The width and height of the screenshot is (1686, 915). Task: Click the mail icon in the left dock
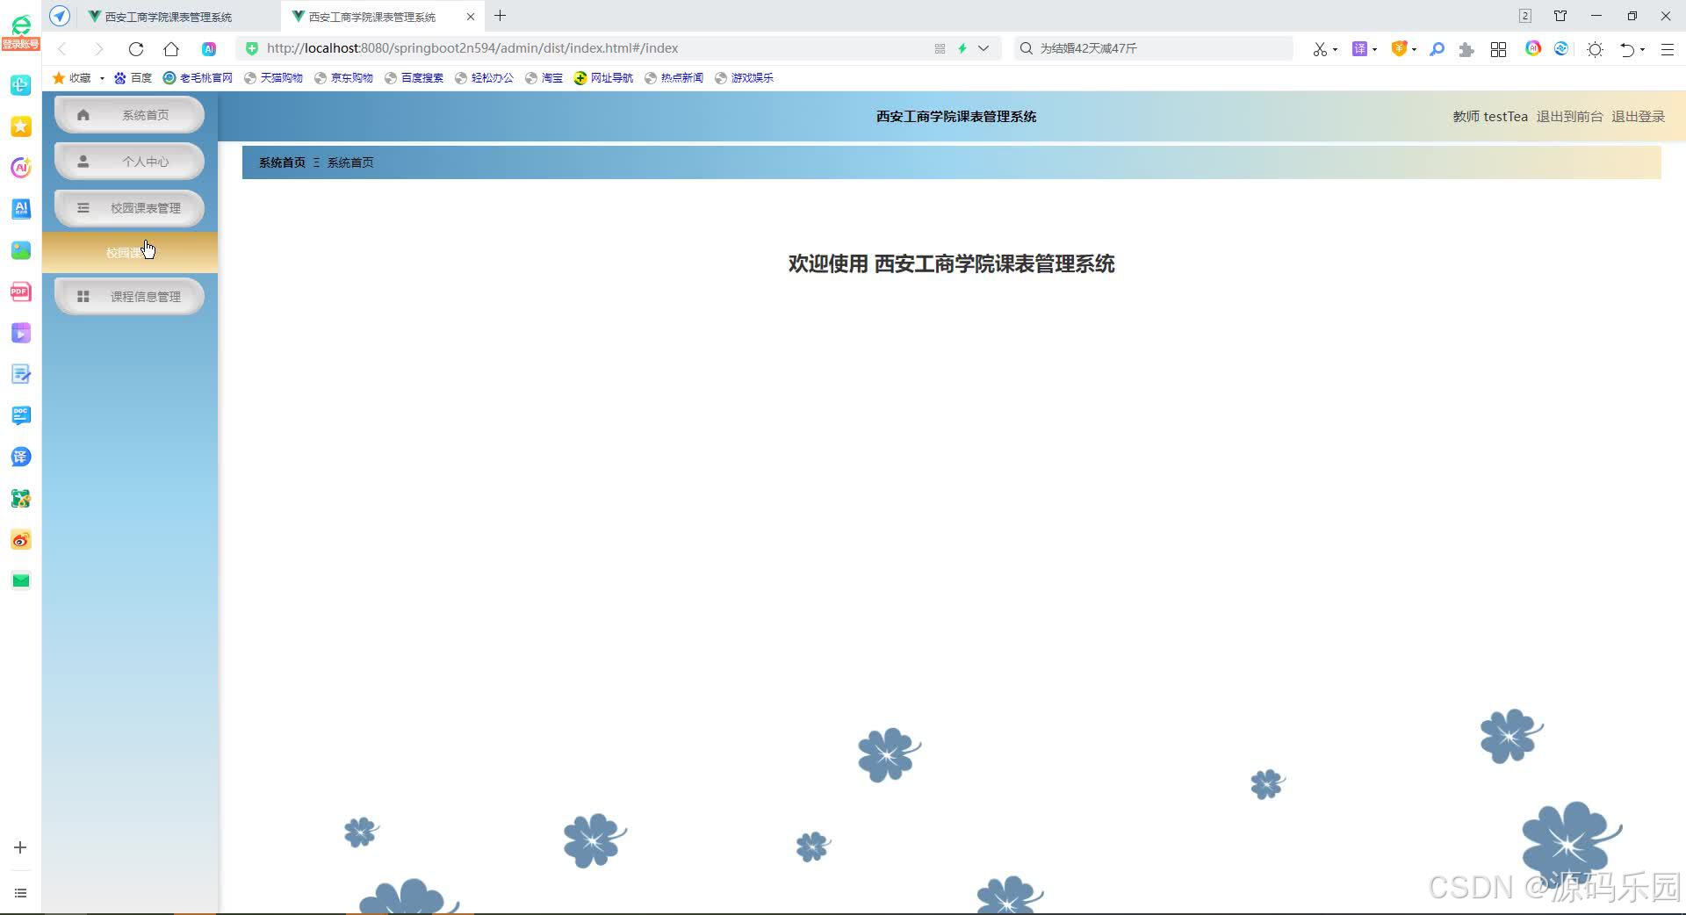pyautogui.click(x=20, y=580)
